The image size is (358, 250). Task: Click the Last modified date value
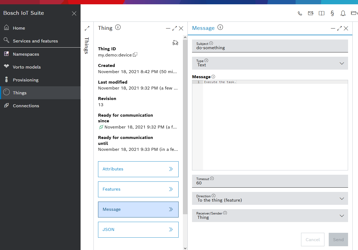click(138, 88)
